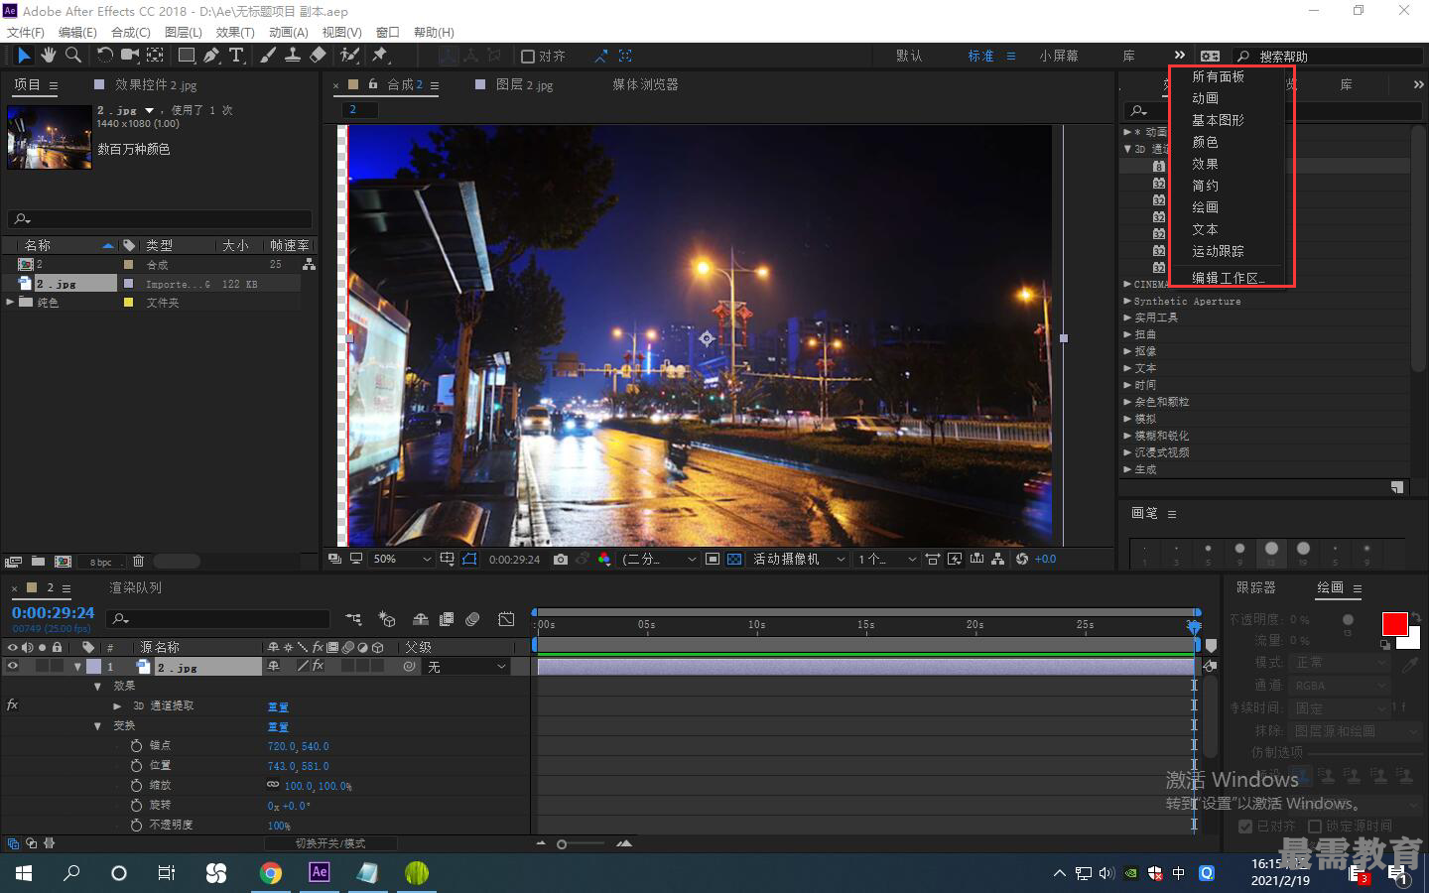This screenshot has height=893, width=1429.
Task: Switch to 媒体浏览器 tab
Action: point(645,84)
